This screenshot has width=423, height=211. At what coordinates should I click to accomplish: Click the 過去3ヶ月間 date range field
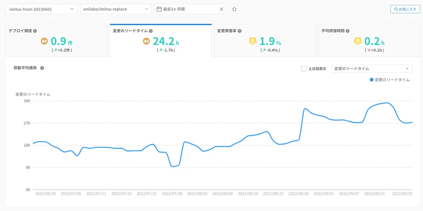tap(191, 9)
